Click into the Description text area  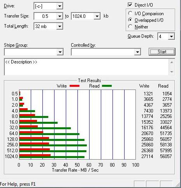point(86,67)
